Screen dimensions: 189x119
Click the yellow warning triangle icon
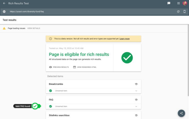pyautogui.click(x=4, y=28)
